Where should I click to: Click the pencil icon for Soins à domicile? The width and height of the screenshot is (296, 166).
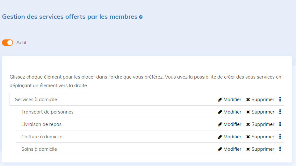click(x=220, y=149)
